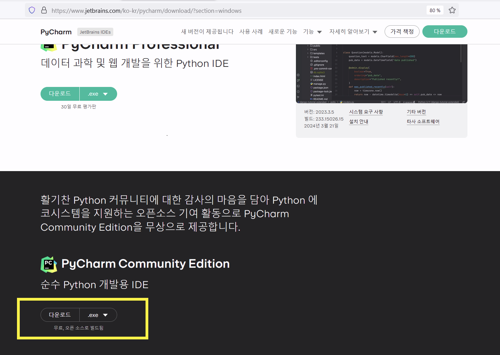Open the 설치 안내 link

click(359, 122)
